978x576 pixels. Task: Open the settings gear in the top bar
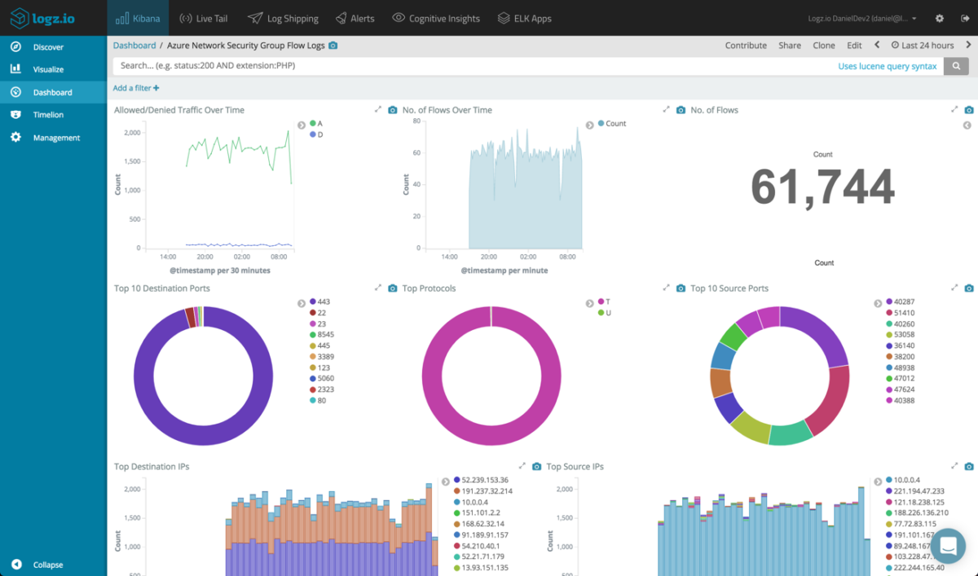(x=940, y=17)
